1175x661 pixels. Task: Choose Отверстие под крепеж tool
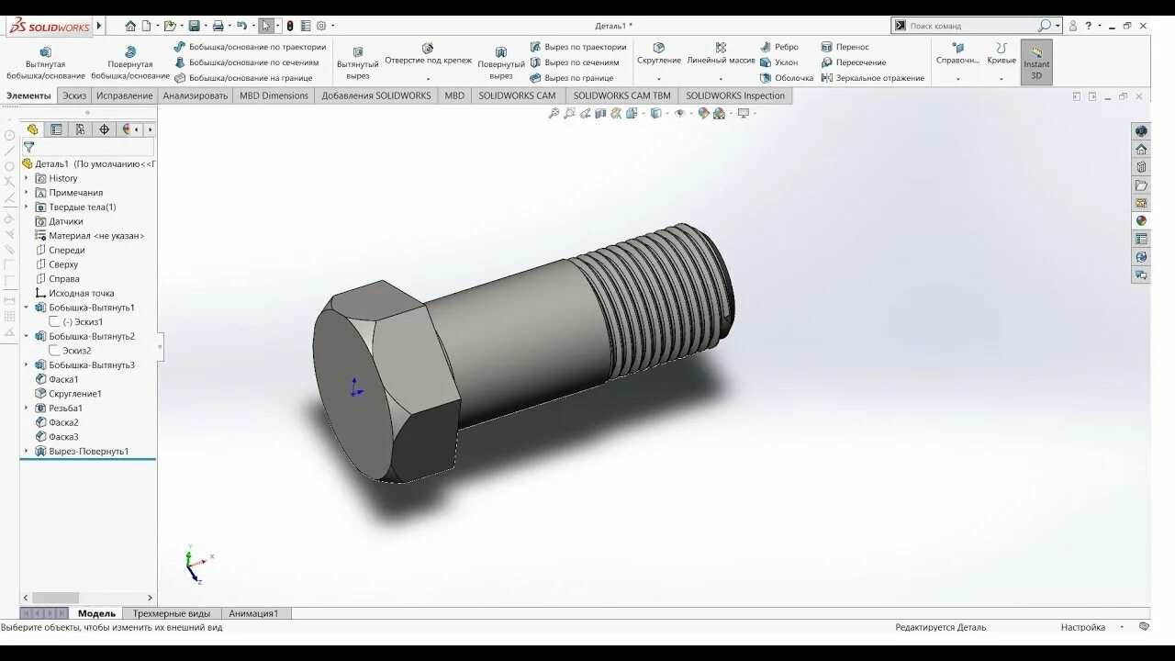pyautogui.click(x=428, y=54)
